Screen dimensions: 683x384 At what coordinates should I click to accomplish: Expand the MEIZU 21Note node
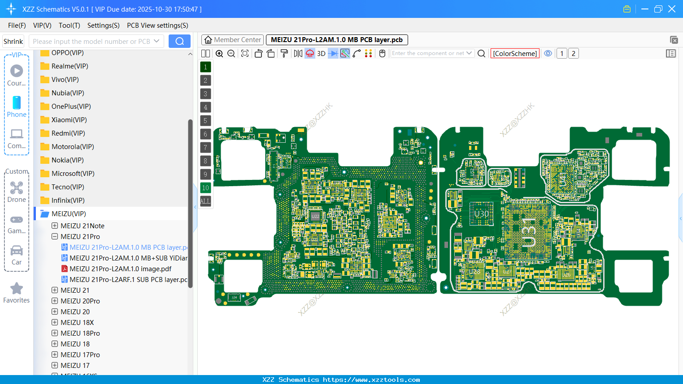coord(55,226)
